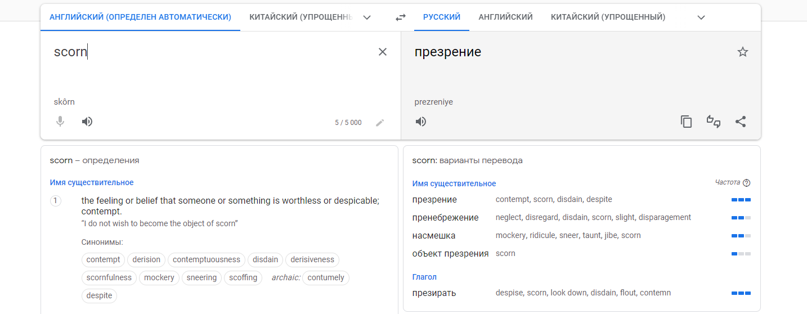Clear the source text with X

click(x=383, y=52)
